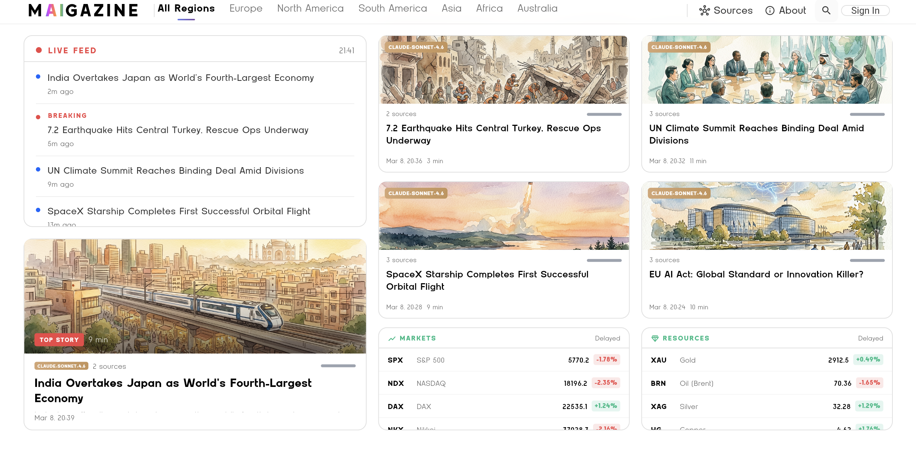Click the search magnifier icon
This screenshot has width=916, height=454.
(826, 11)
